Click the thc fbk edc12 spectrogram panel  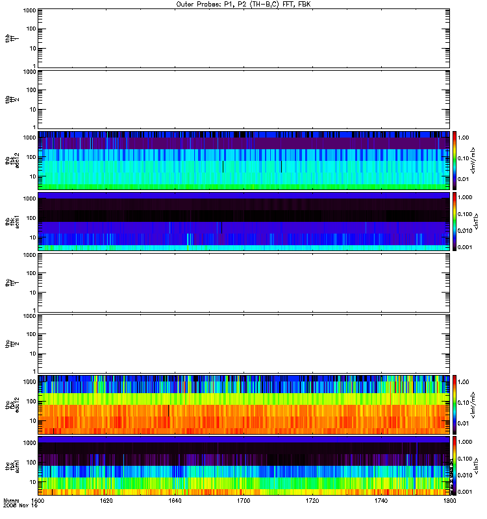point(244,404)
